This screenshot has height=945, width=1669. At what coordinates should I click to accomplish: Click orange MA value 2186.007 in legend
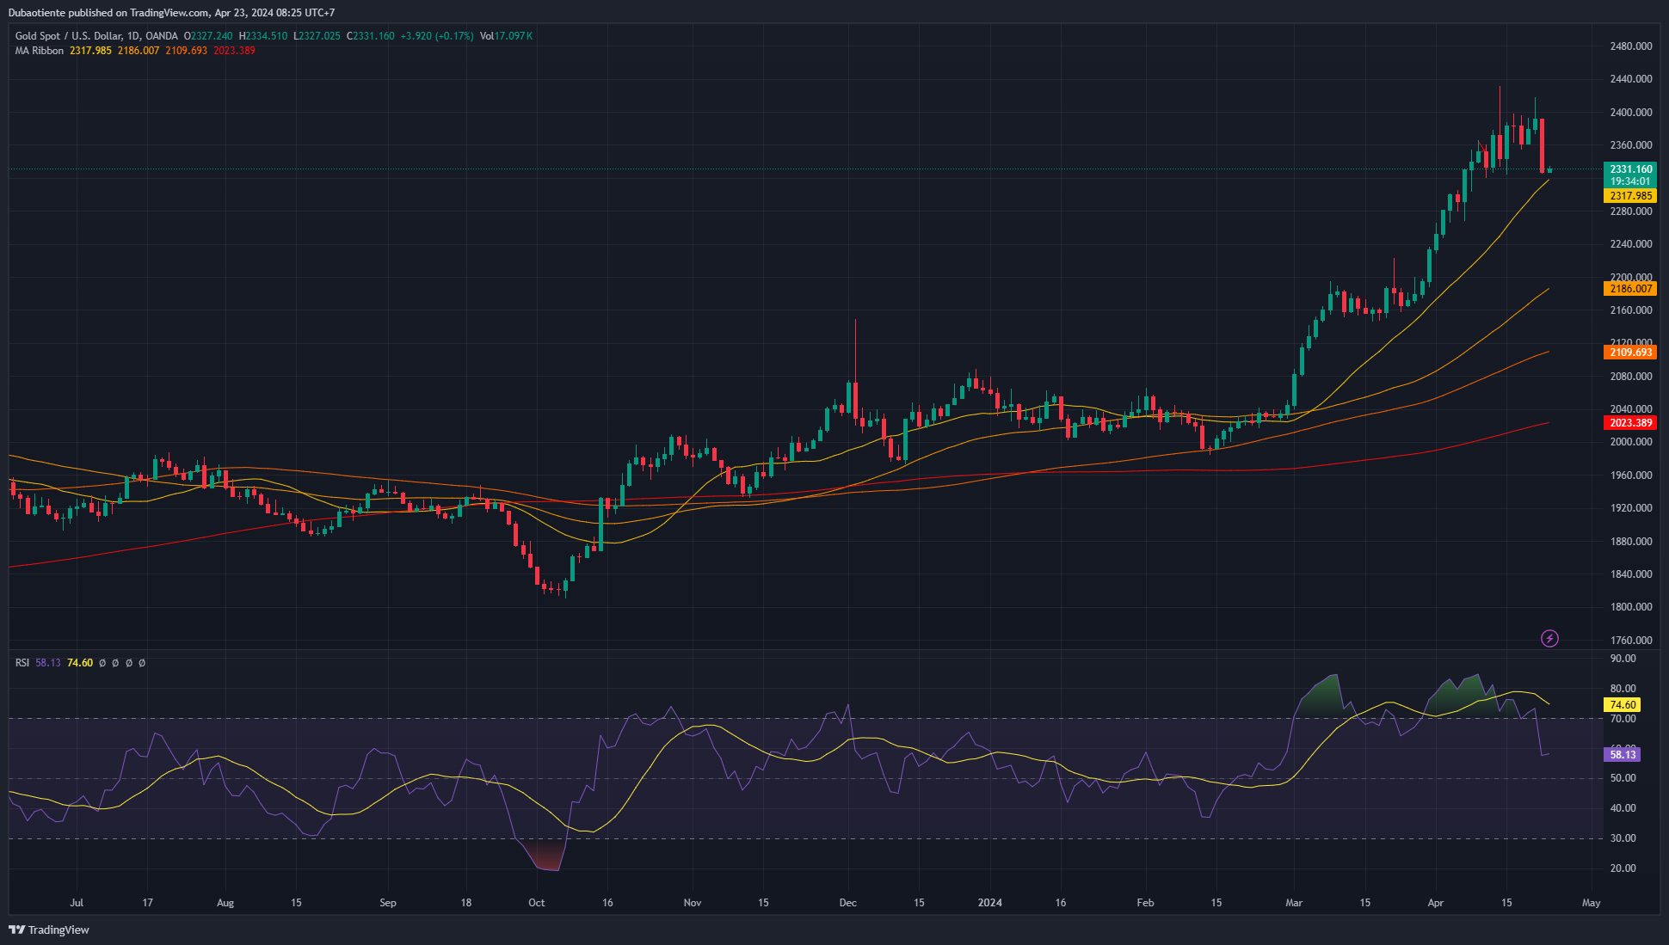(139, 51)
